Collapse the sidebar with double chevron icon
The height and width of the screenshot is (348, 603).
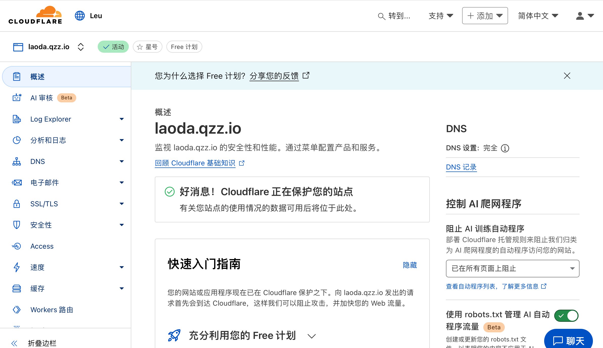14,343
